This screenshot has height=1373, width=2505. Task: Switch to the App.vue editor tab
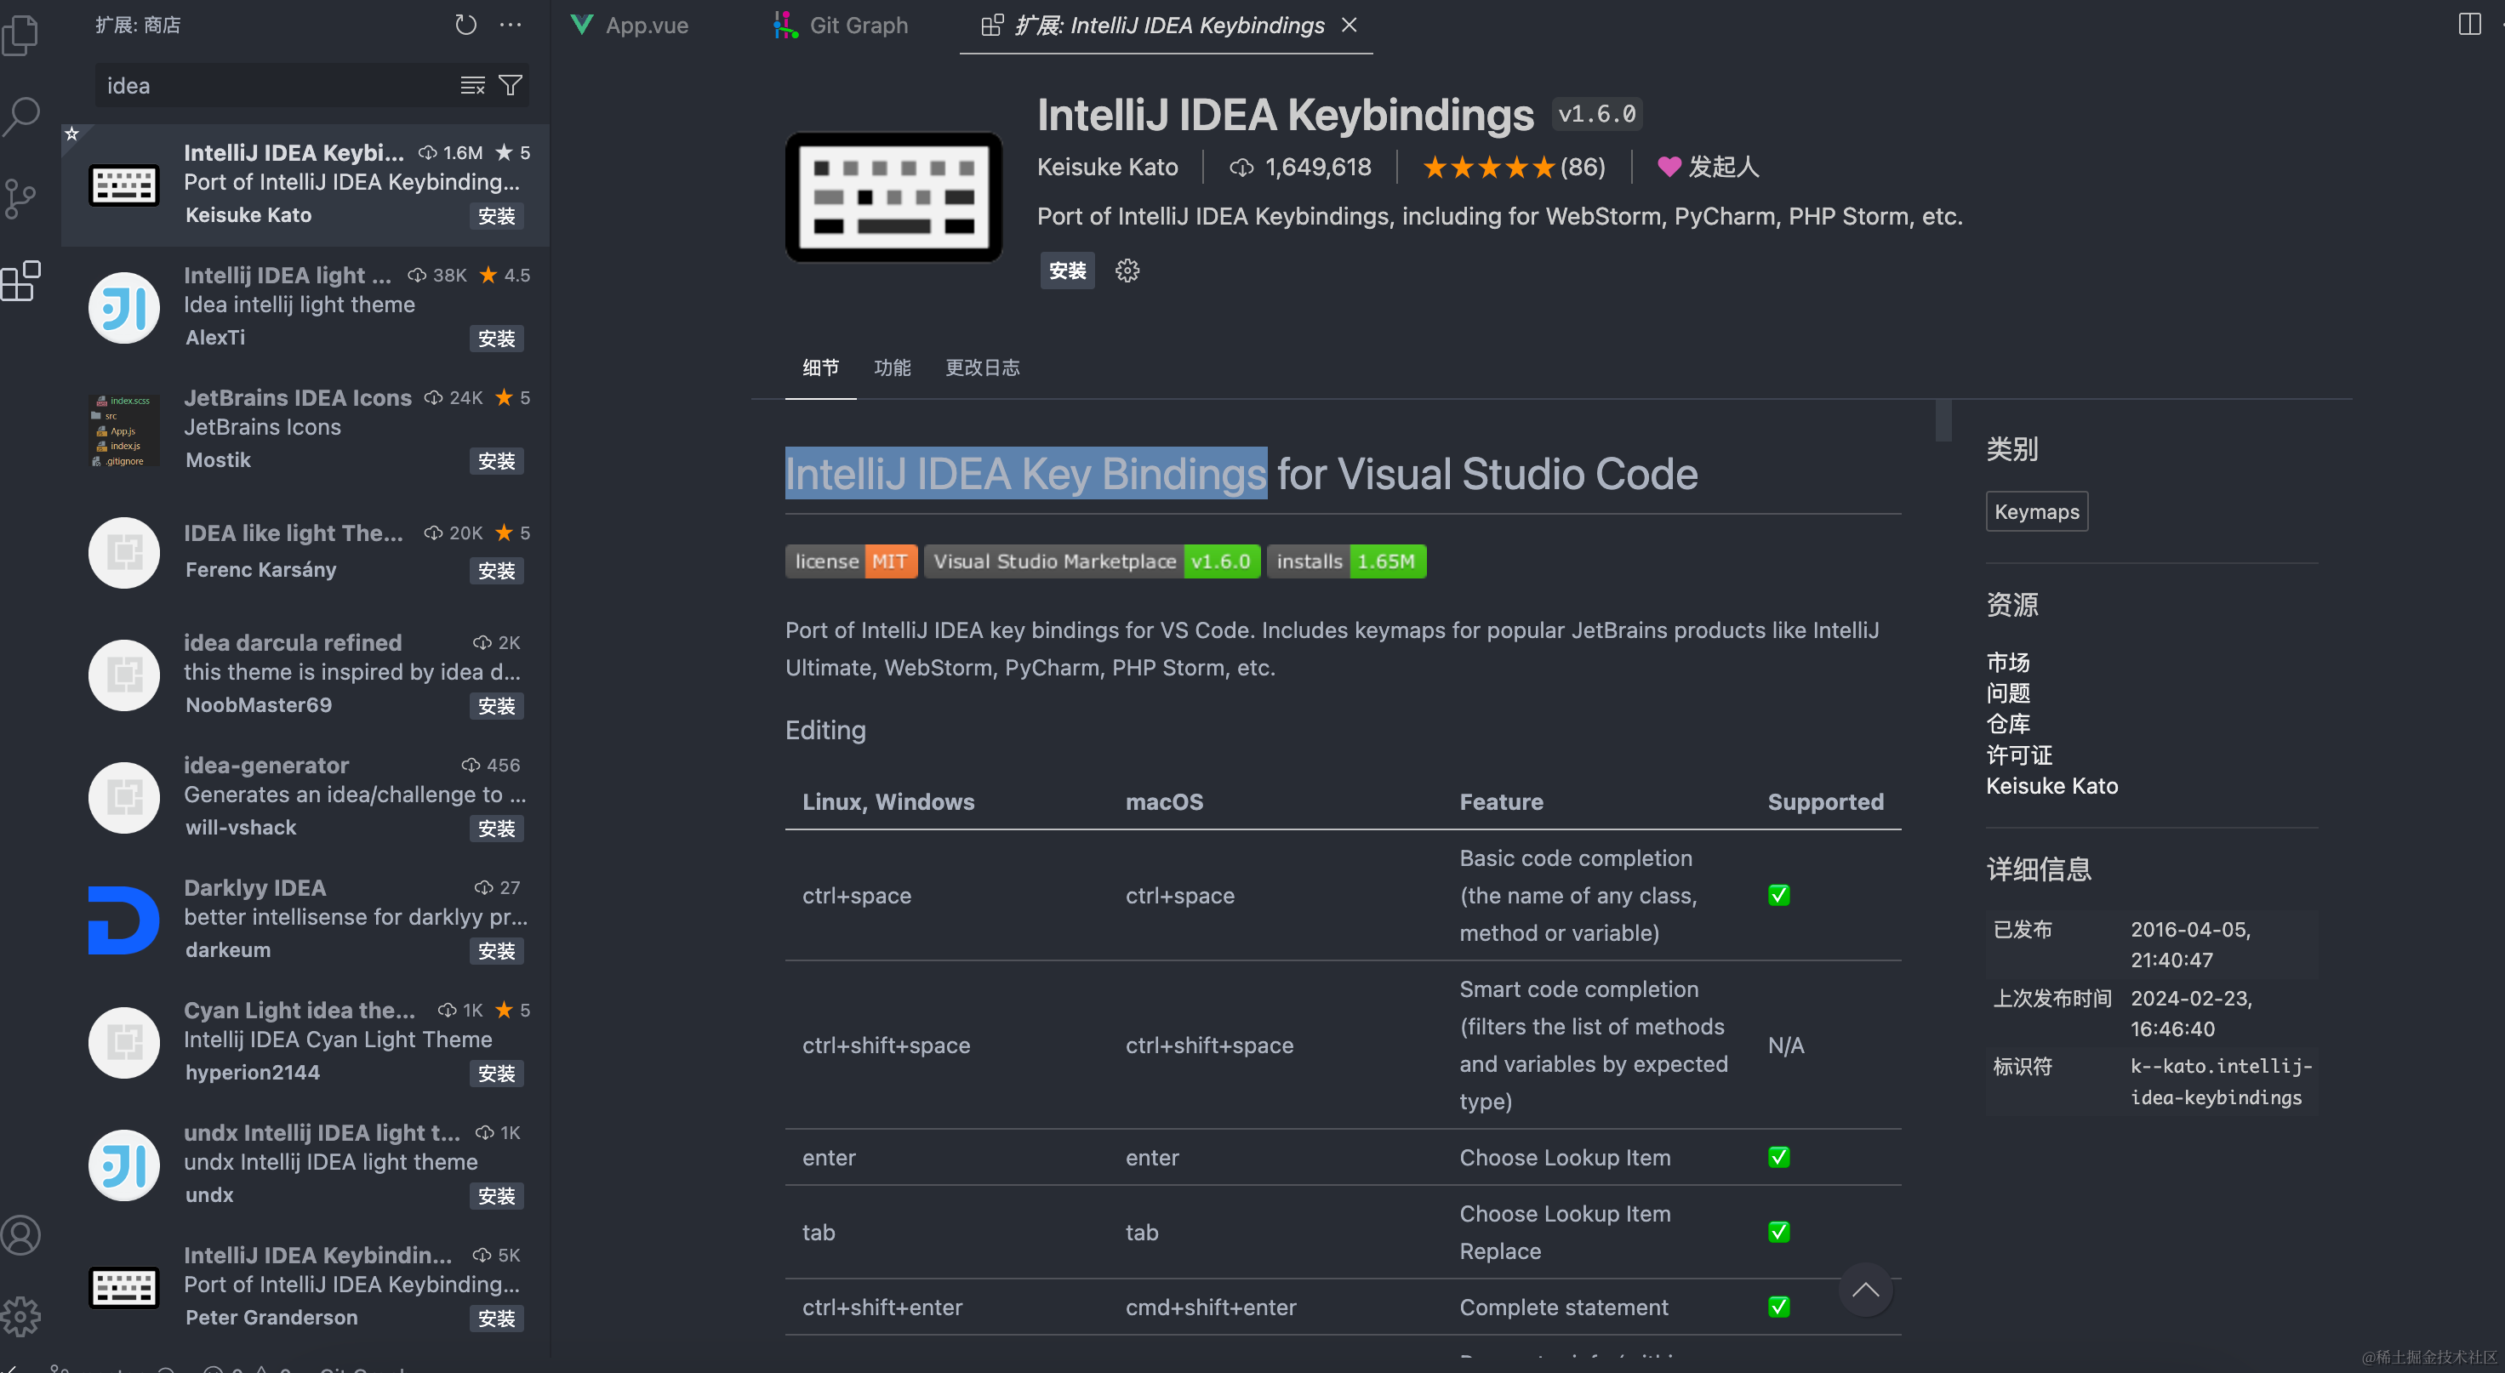click(x=645, y=26)
